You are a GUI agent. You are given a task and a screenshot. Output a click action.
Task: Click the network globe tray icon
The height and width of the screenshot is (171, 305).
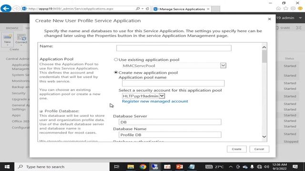[259, 167]
